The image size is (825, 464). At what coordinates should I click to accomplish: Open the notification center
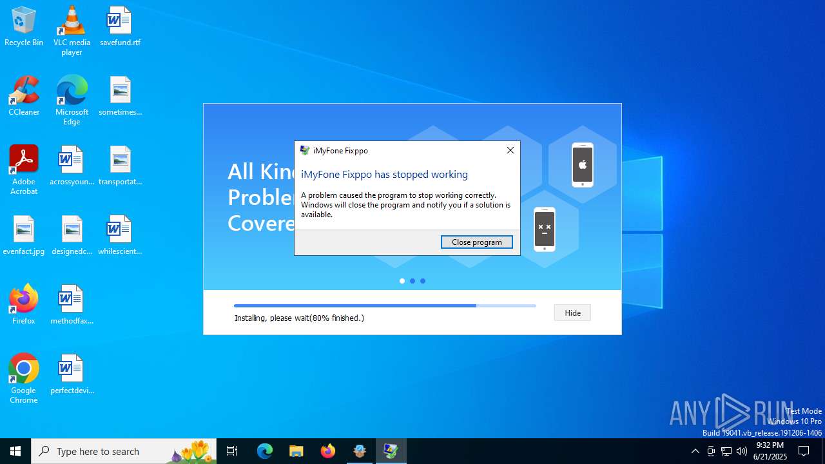[x=804, y=451]
